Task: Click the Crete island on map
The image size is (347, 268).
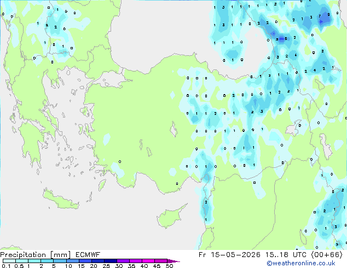Action: (61, 200)
